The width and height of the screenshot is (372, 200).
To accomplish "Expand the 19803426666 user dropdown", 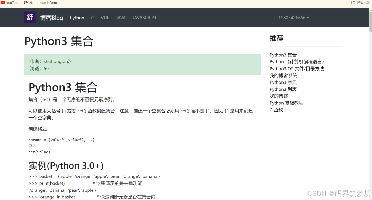I will click(x=294, y=18).
